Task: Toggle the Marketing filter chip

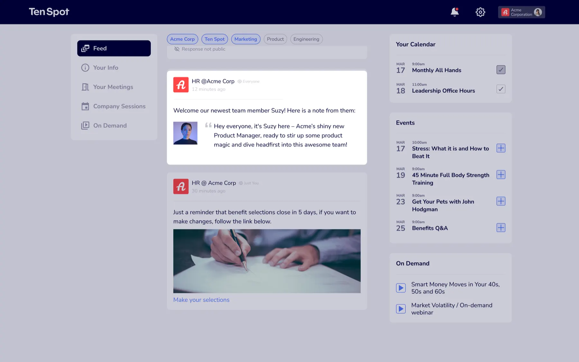Action: 246,39
